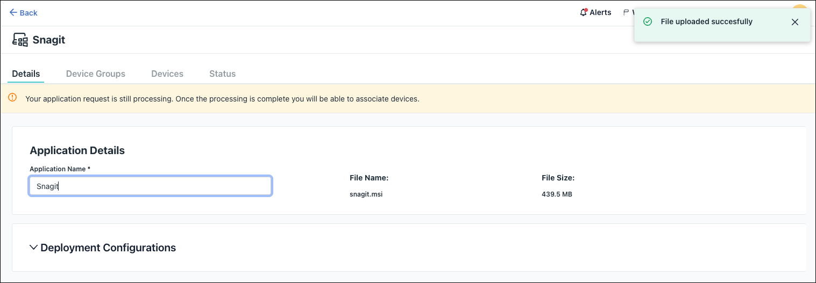Viewport: 816px width, 283px height.
Task: Focus the Application Name input field
Action: tap(151, 186)
